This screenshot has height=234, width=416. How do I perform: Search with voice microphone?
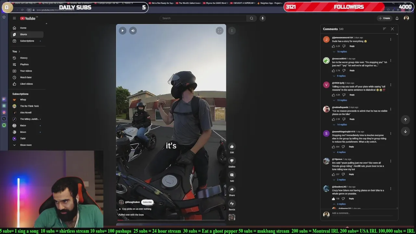coord(263,18)
